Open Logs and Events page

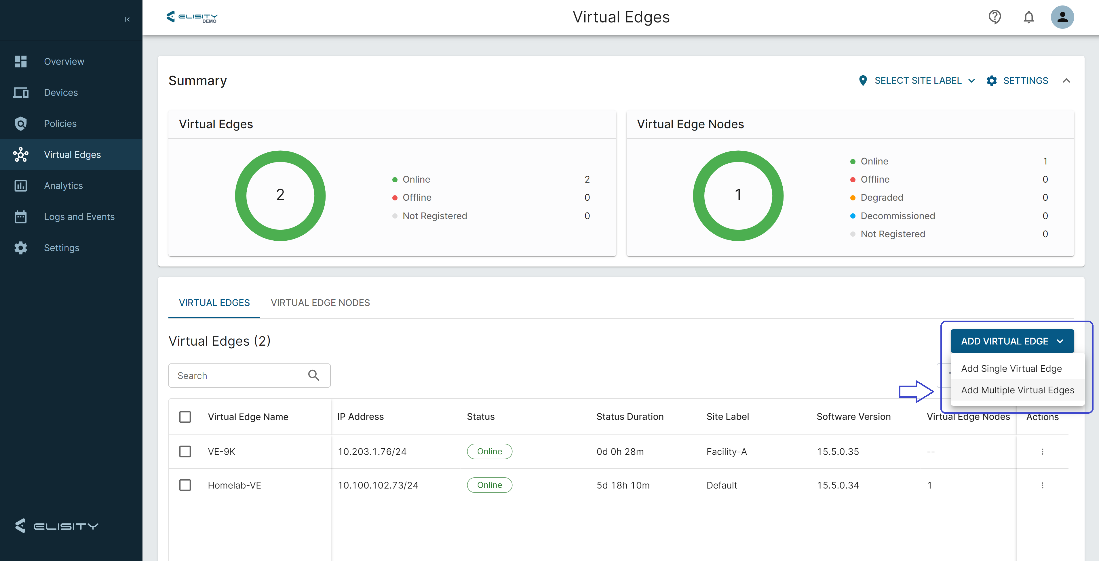79,217
